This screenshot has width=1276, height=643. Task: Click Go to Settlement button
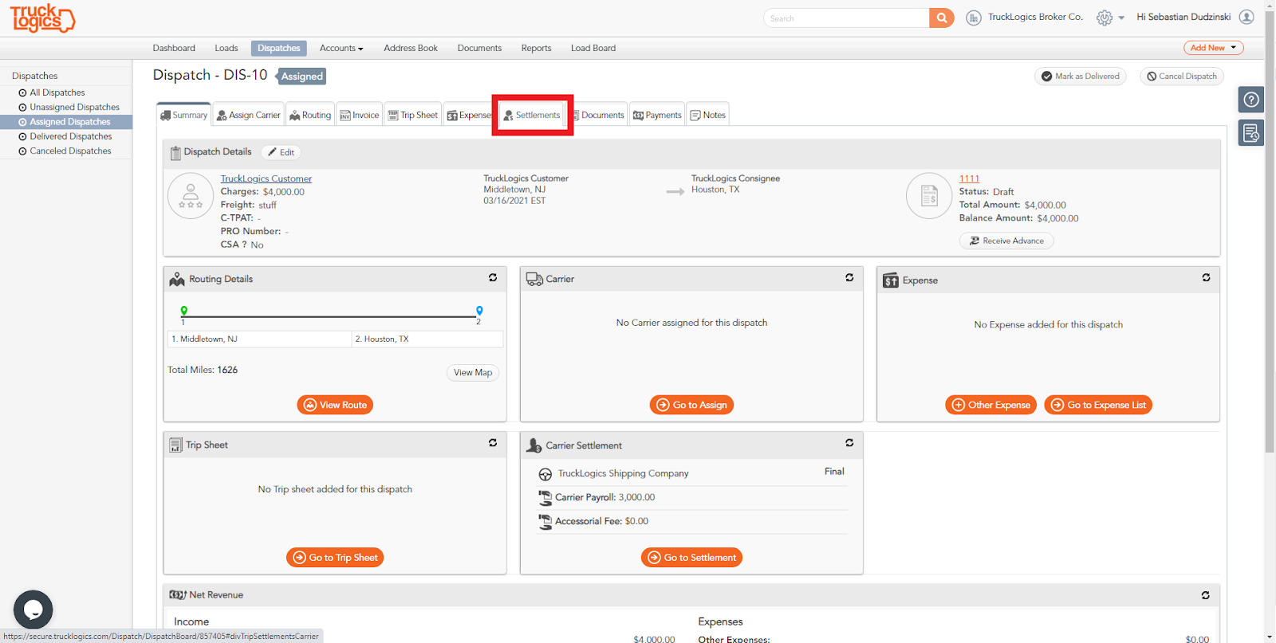(x=691, y=558)
